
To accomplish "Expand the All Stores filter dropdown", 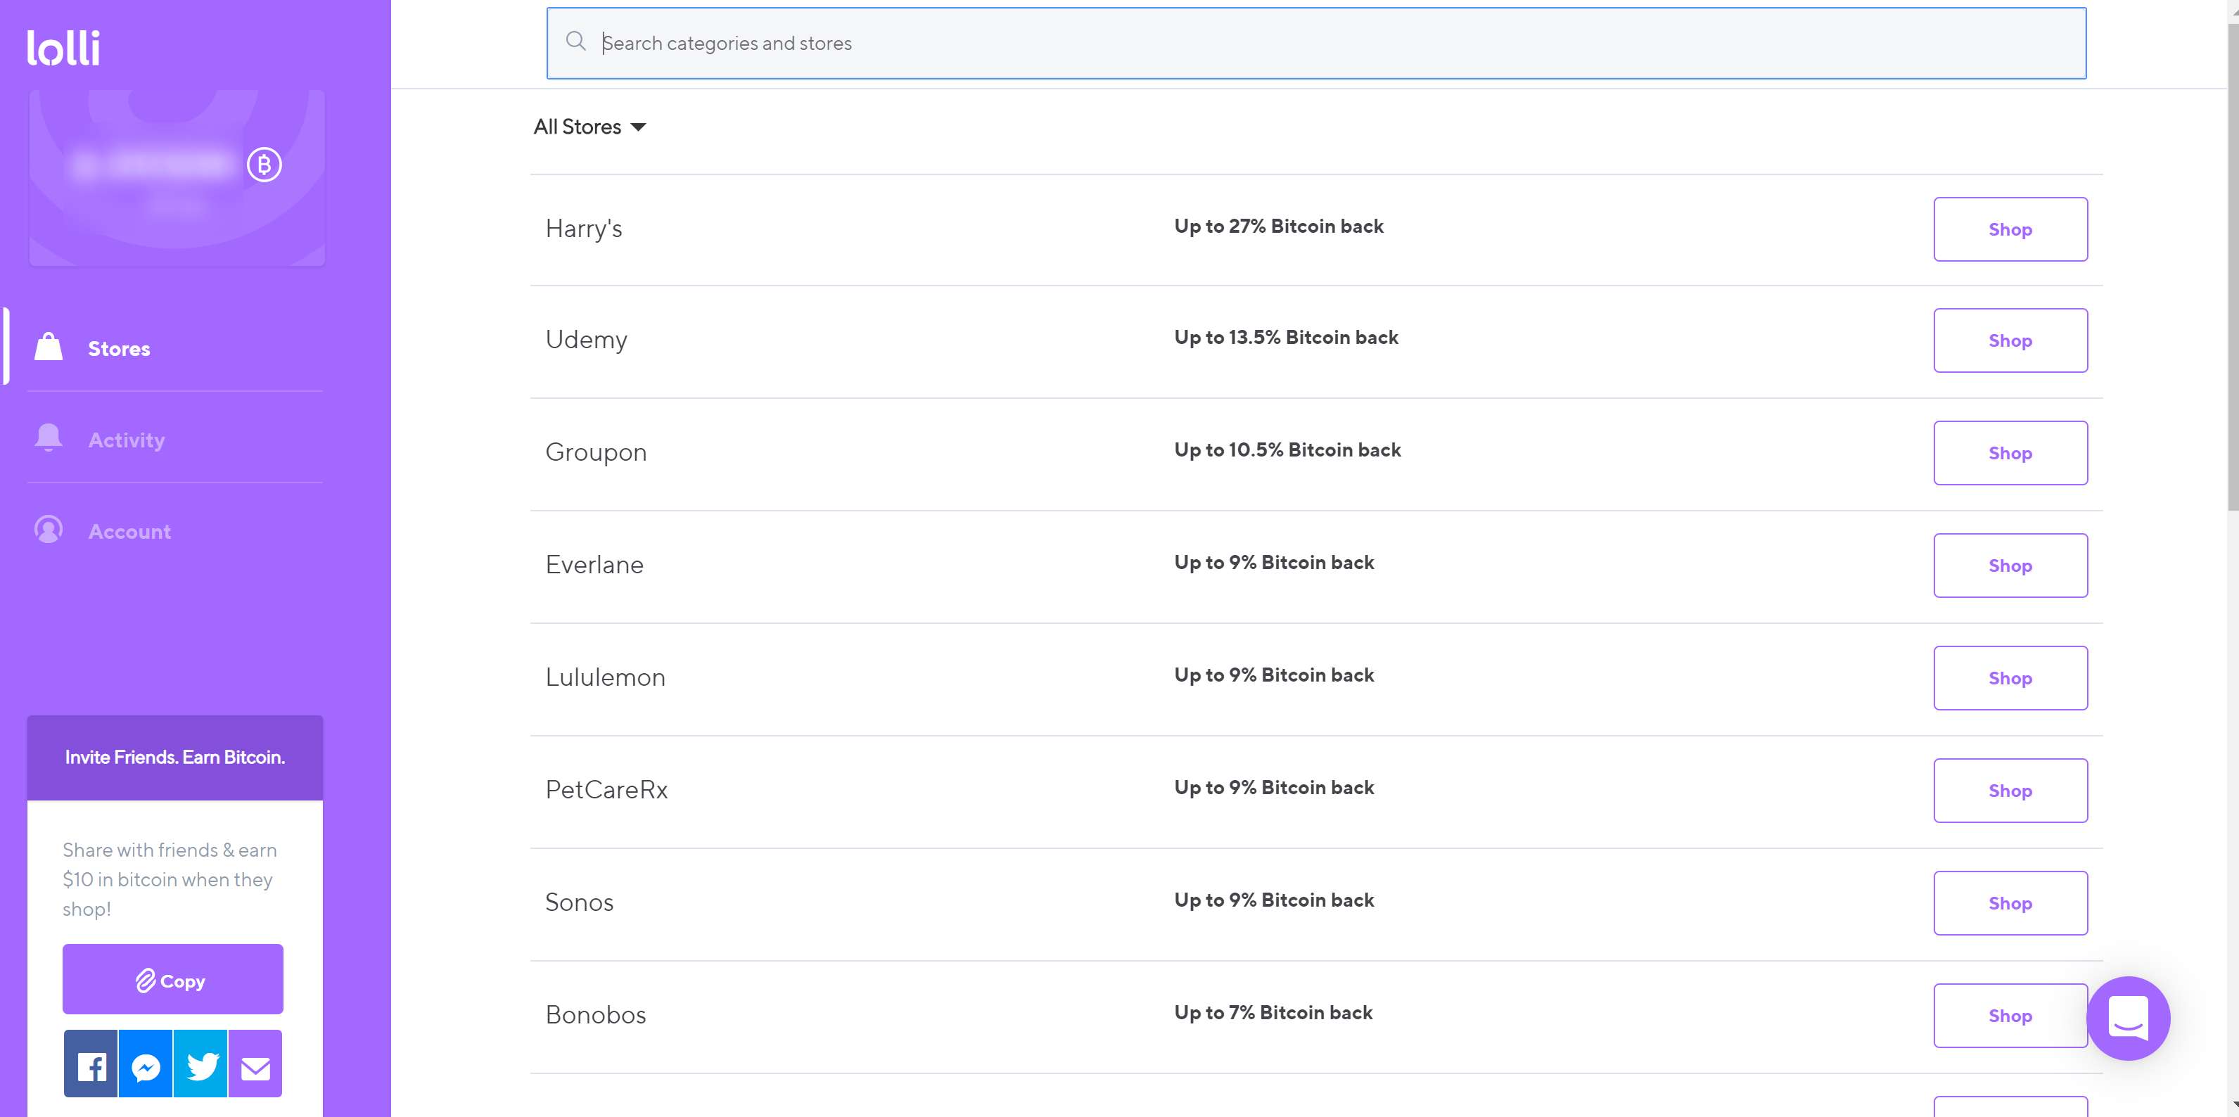I will click(x=590, y=127).
